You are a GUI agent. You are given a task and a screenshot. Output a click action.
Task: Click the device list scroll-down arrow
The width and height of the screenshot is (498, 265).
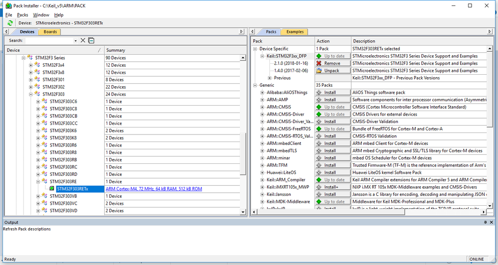pos(243,212)
